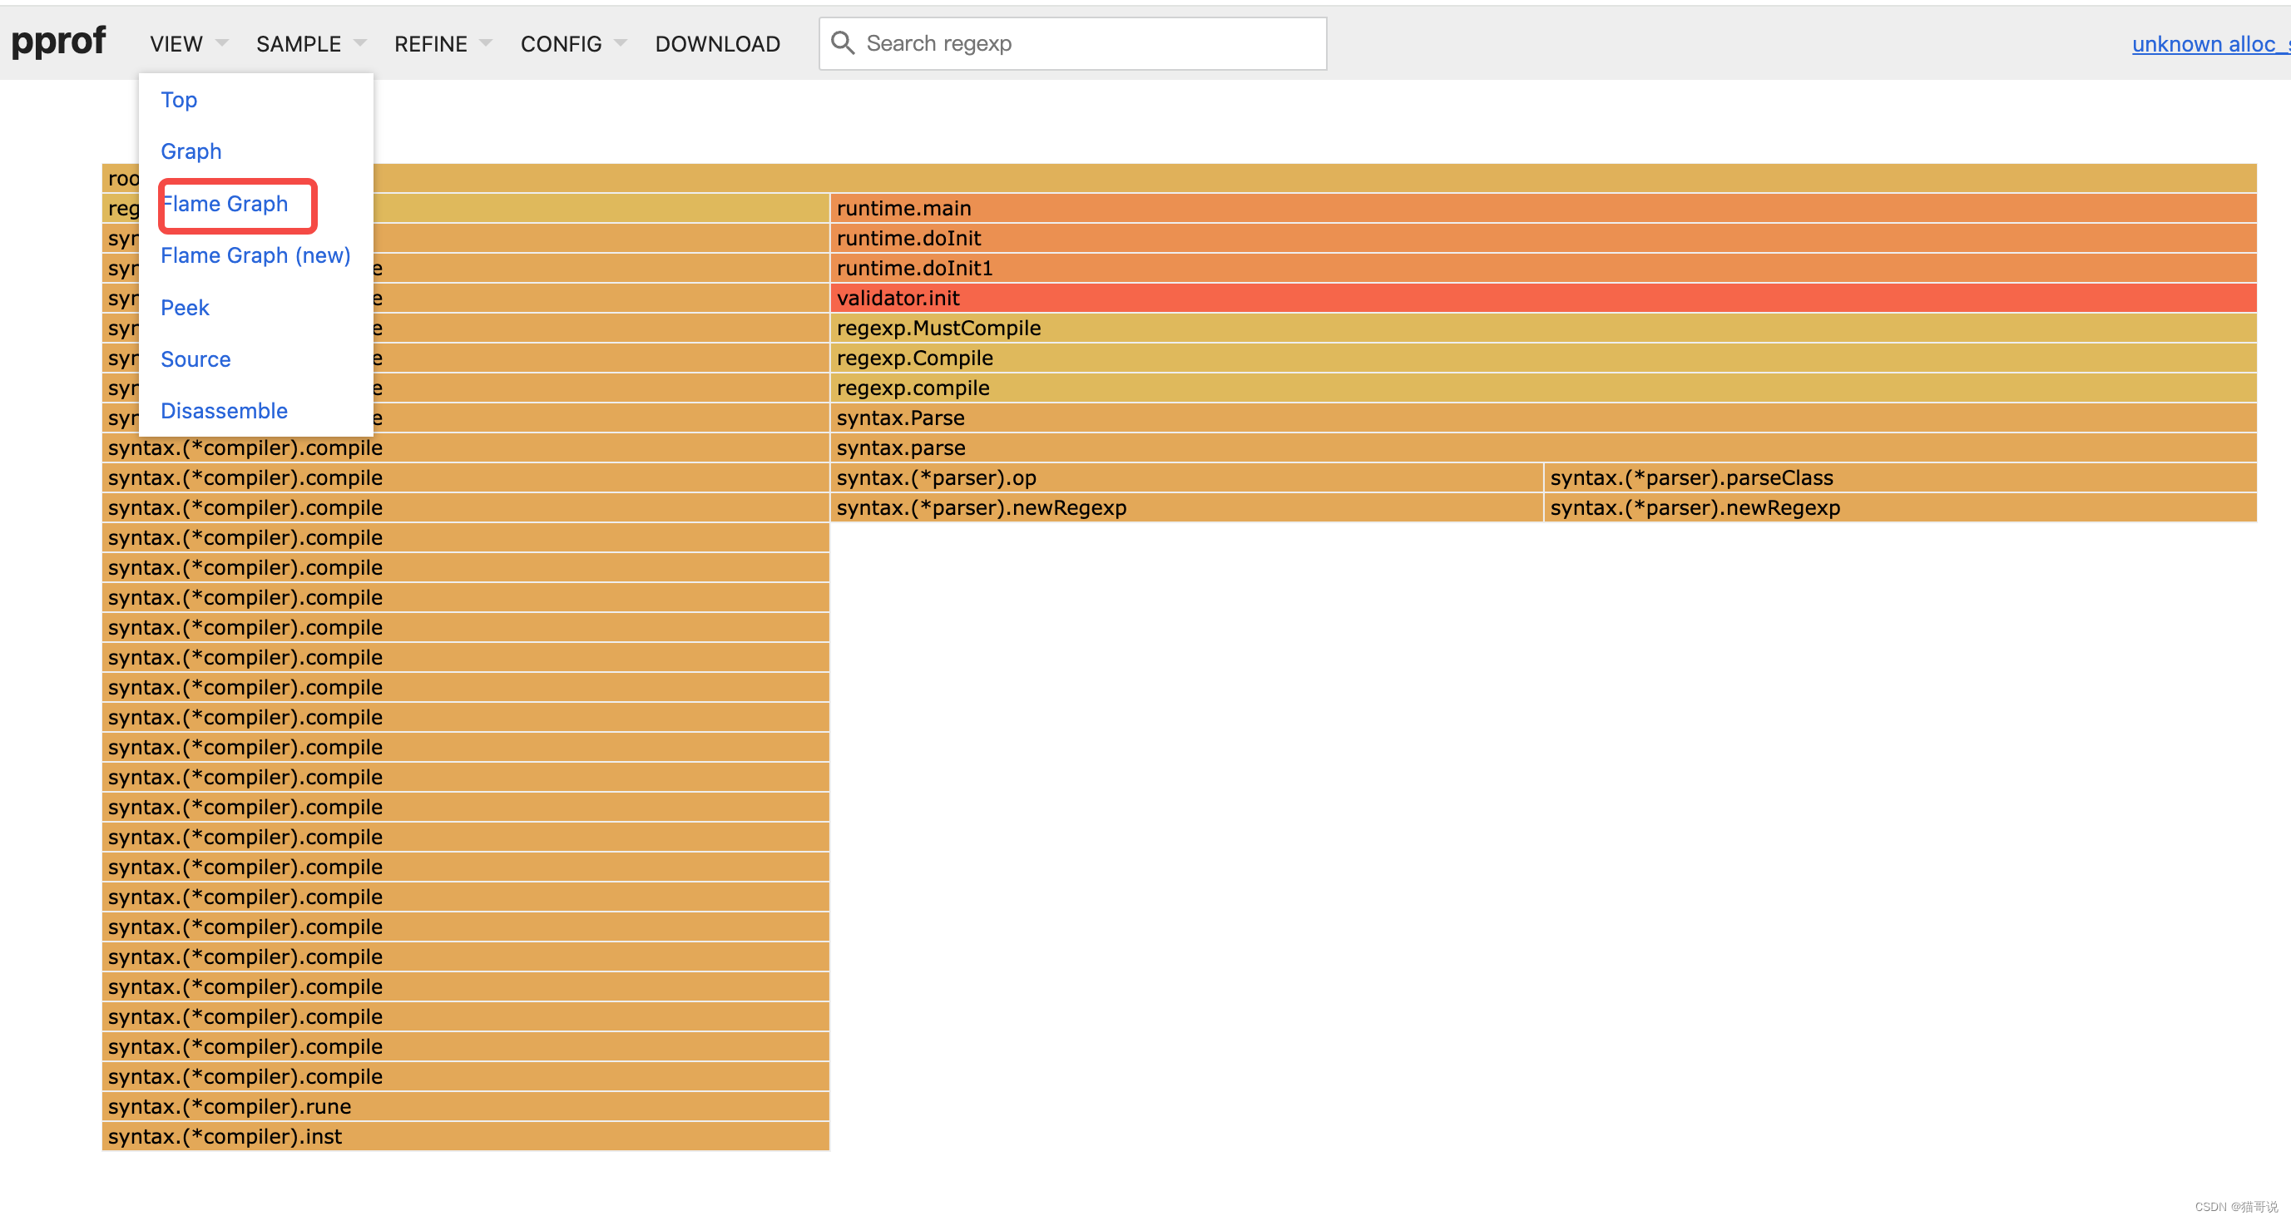Click the DOWNLOAD menu item
The width and height of the screenshot is (2291, 1221).
tap(717, 43)
